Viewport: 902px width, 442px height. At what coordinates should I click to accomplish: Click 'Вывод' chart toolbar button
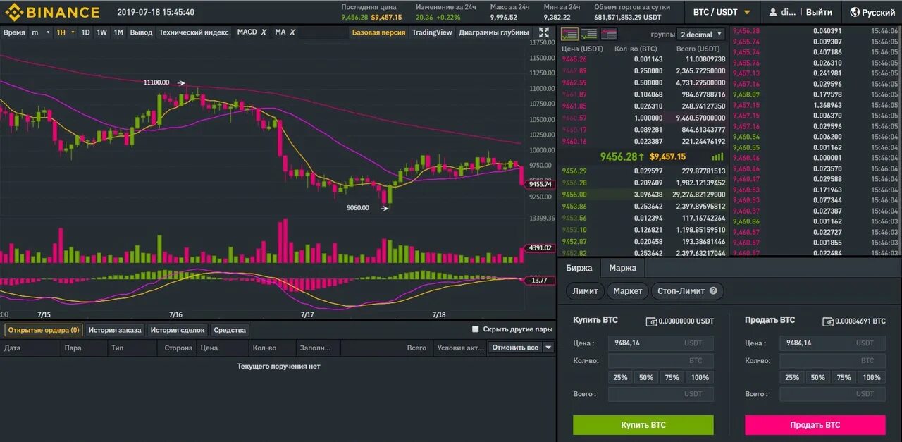coord(141,32)
